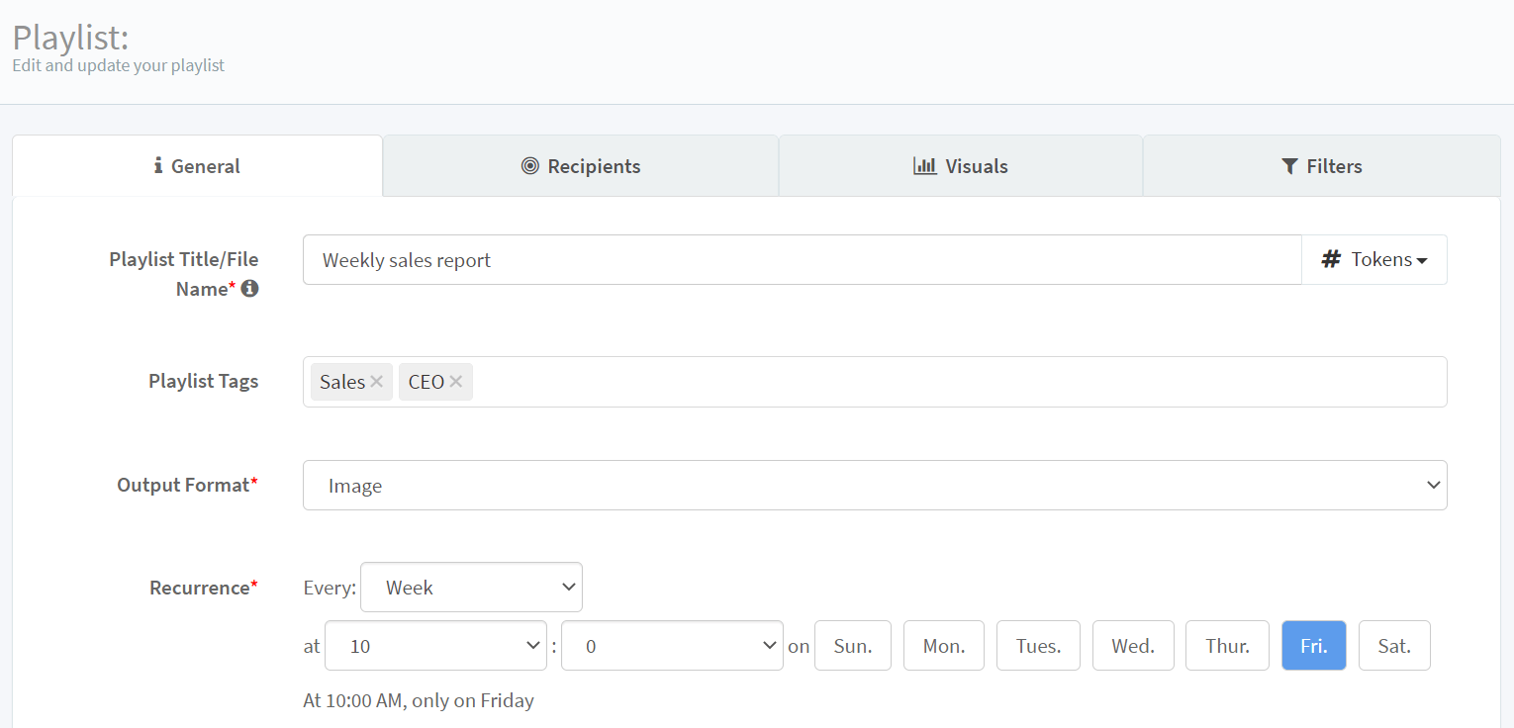The width and height of the screenshot is (1514, 728).
Task: Toggle Sunday in recurrence days
Action: [852, 646]
